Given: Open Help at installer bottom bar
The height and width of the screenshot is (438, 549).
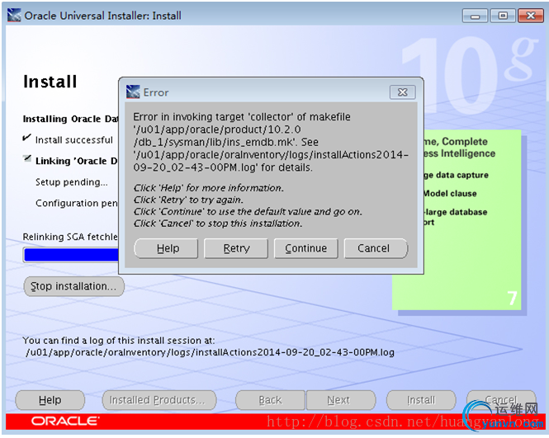Looking at the screenshot, I should click(x=50, y=400).
